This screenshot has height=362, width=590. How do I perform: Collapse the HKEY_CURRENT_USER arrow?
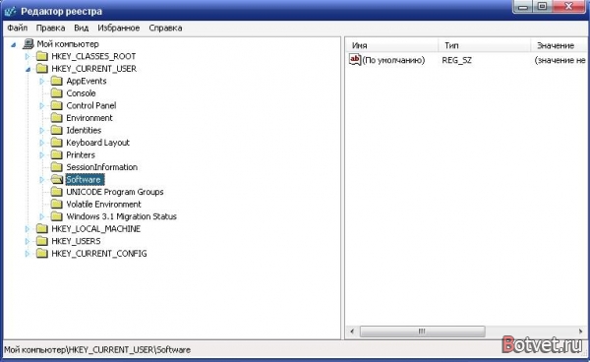tap(28, 69)
